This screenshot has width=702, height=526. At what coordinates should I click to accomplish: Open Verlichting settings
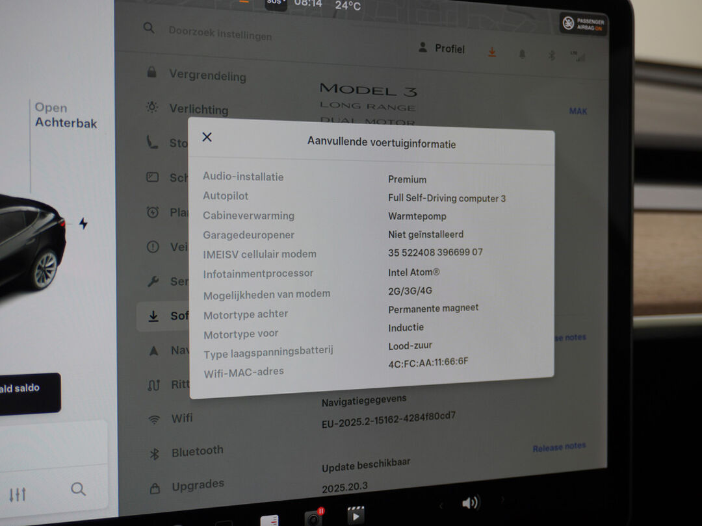199,108
